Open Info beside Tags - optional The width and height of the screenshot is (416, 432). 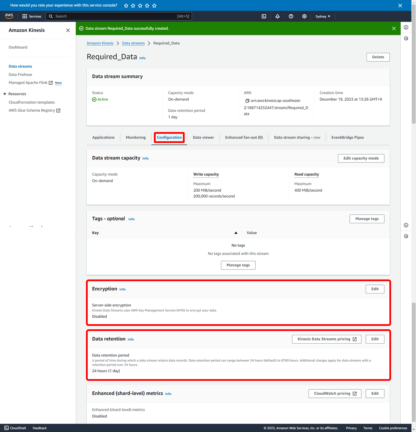pyautogui.click(x=131, y=219)
